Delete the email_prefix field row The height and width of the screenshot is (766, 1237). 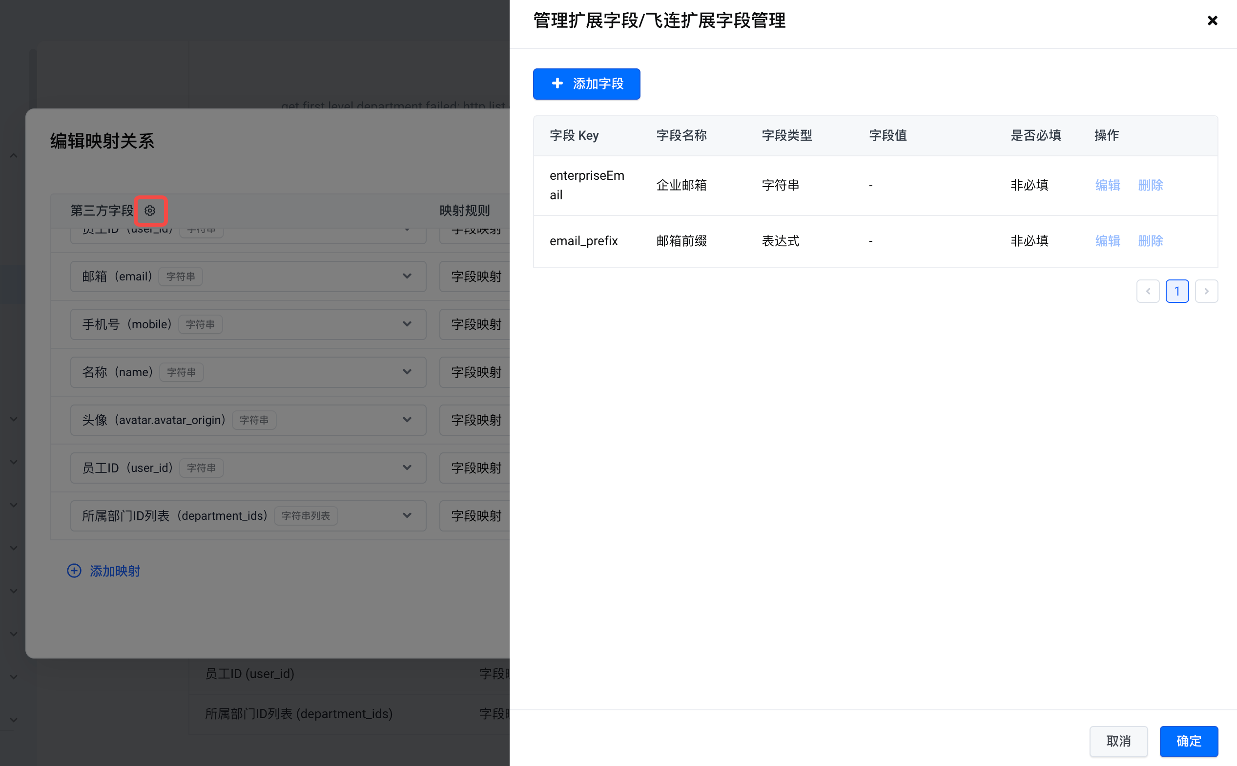pos(1151,241)
